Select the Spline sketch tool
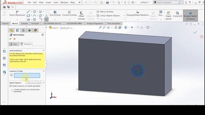205x115 pixels. click(40, 12)
